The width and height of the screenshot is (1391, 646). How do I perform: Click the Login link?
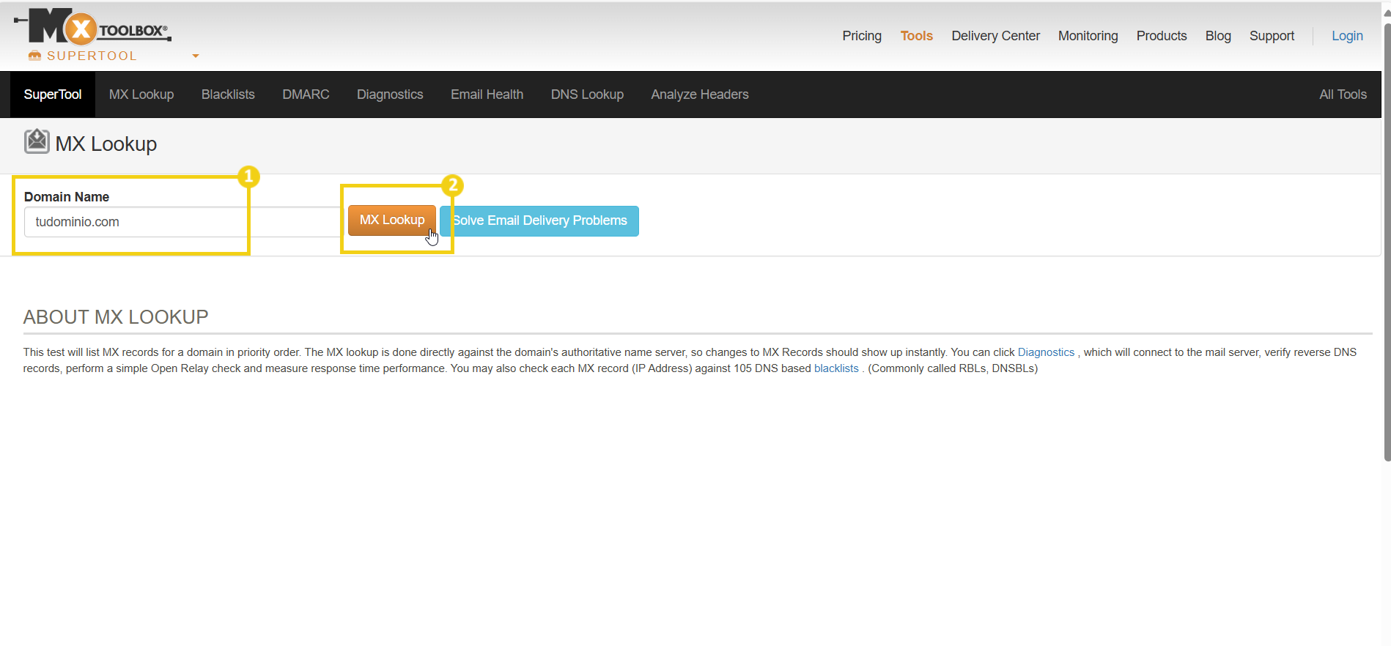(1347, 36)
